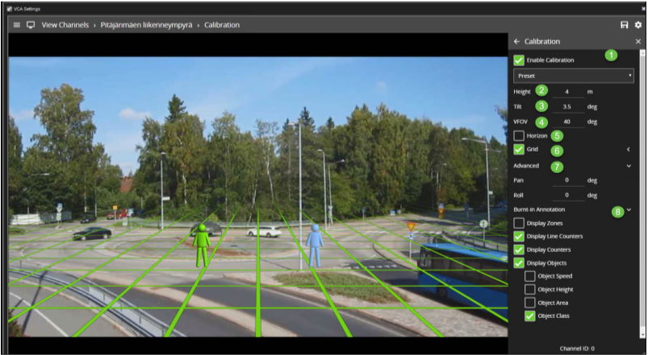Click the monitor icon beside View Channels
648x355 pixels.
(31, 25)
